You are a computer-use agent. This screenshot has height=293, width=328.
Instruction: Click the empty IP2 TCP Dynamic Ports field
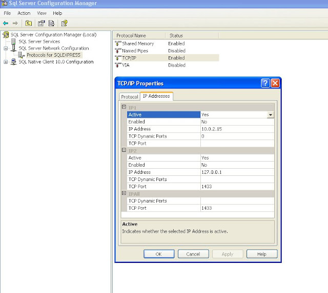click(237, 179)
